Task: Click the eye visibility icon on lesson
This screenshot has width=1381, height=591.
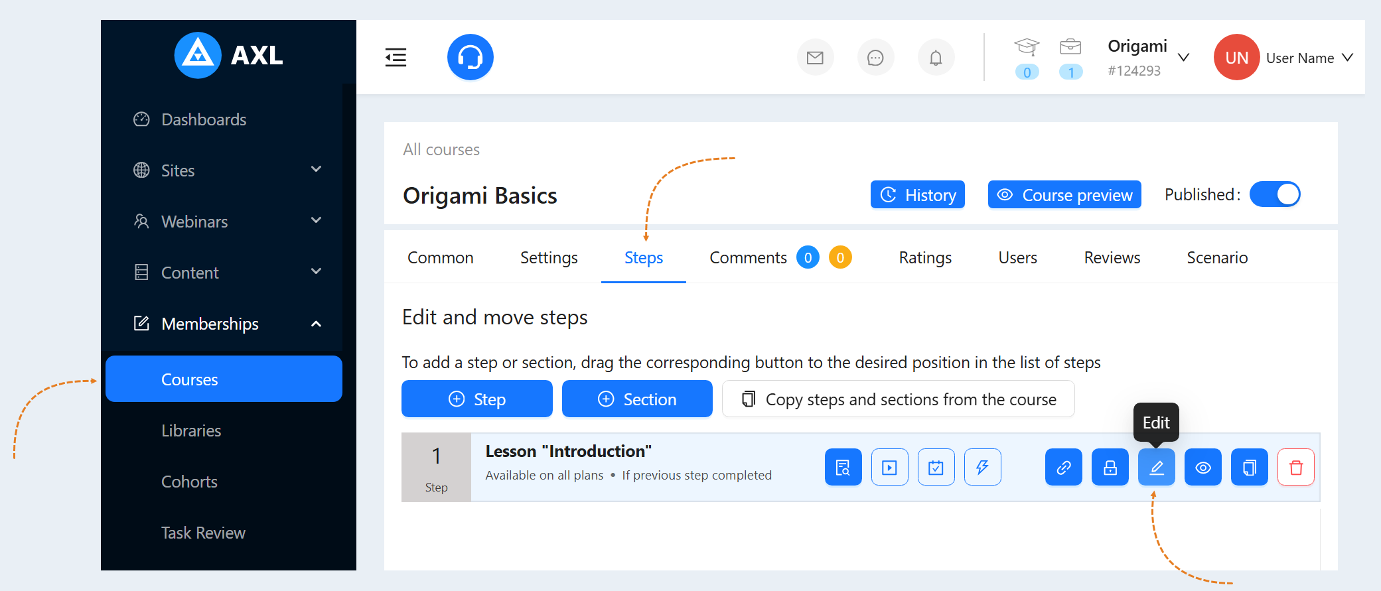Action: 1202,468
